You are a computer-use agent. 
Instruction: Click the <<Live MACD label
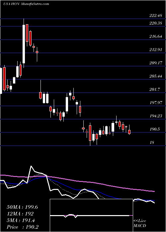[140, 223]
